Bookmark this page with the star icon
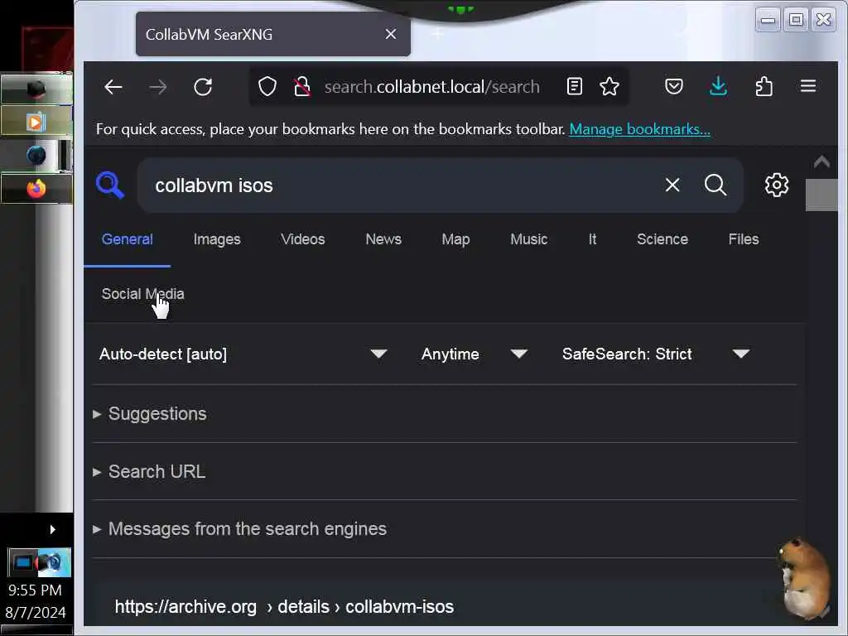 pos(609,86)
